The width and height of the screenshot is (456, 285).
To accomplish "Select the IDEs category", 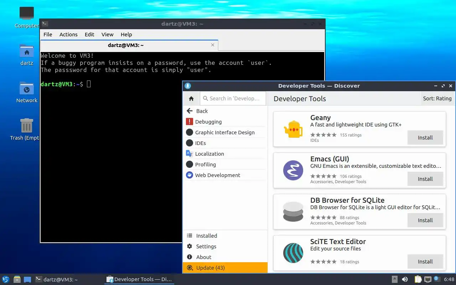I will (x=225, y=143).
